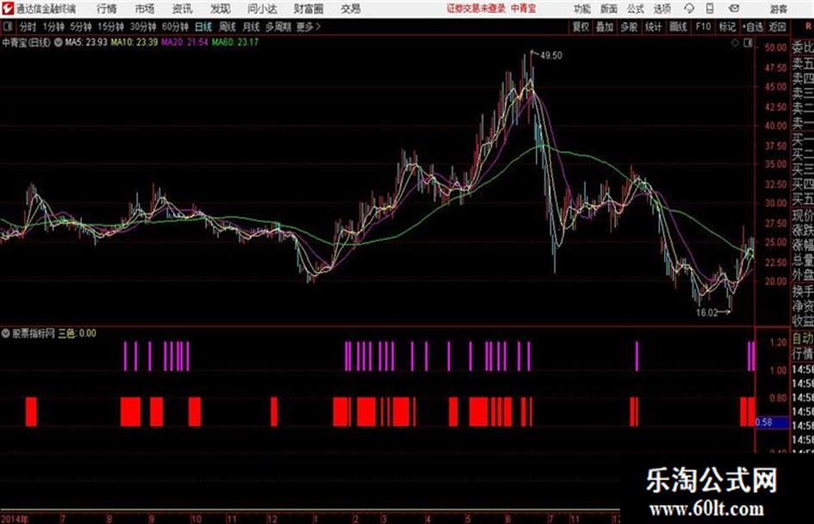Open F10 company info
Screen dimensions: 814x524
[x=703, y=27]
